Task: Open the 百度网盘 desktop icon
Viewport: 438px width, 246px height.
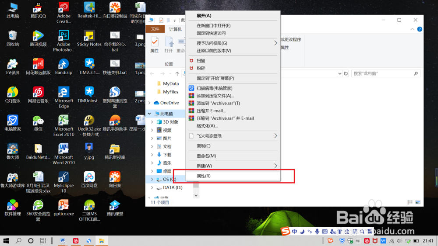Action: [x=89, y=180]
